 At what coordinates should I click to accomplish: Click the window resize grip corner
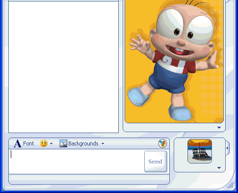click(x=230, y=185)
